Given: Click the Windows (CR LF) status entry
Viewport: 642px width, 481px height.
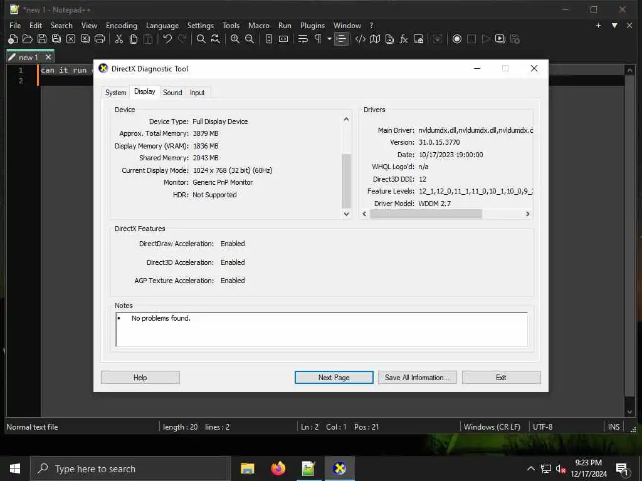Looking at the screenshot, I should coord(492,427).
